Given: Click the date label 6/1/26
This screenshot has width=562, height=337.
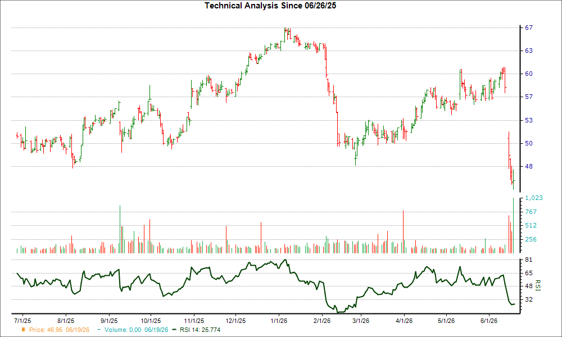Looking at the screenshot, I should 489,321.
